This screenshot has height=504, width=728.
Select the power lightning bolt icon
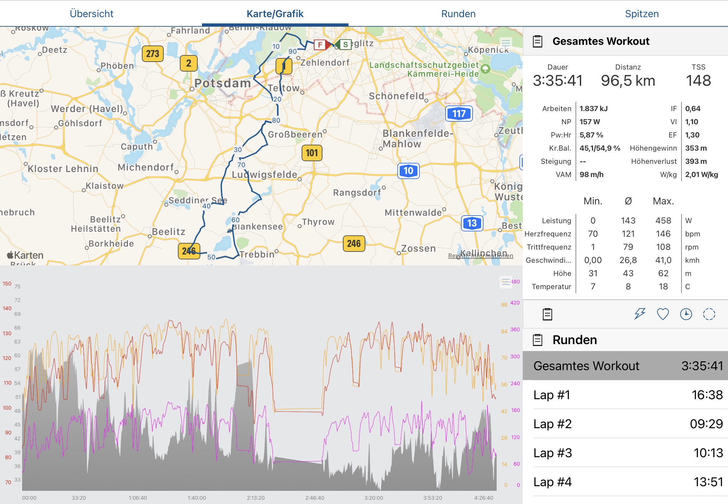640,314
